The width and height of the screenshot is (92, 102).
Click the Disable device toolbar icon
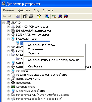66,16
